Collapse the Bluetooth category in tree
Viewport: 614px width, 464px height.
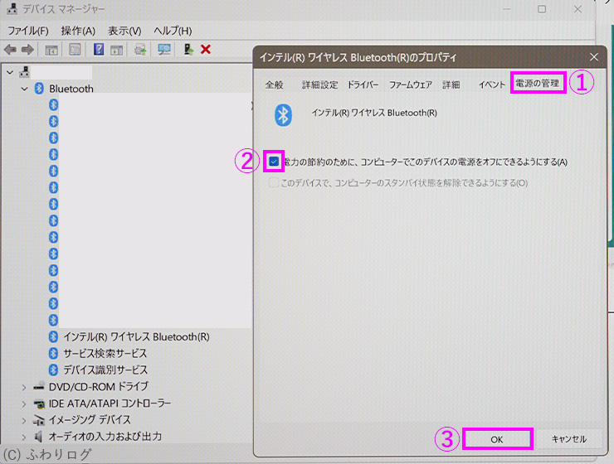click(x=23, y=89)
